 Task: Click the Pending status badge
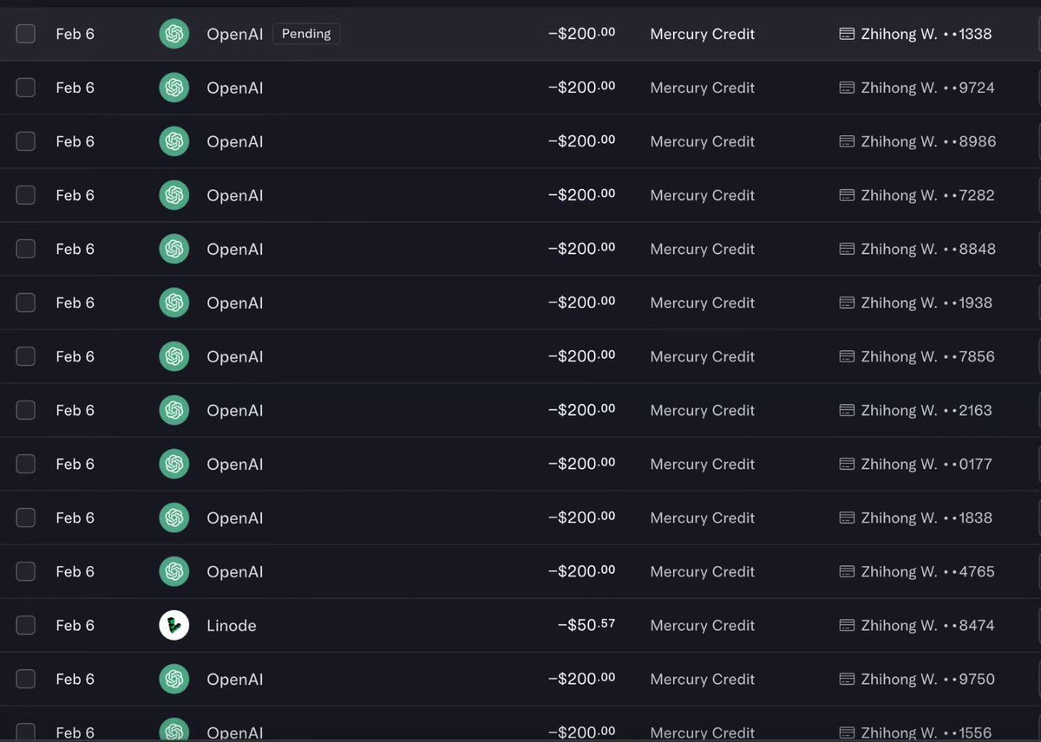306,34
